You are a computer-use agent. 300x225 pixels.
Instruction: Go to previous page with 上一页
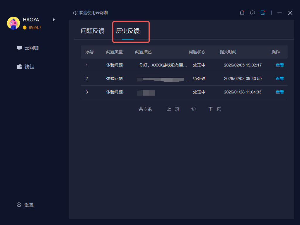(x=173, y=109)
